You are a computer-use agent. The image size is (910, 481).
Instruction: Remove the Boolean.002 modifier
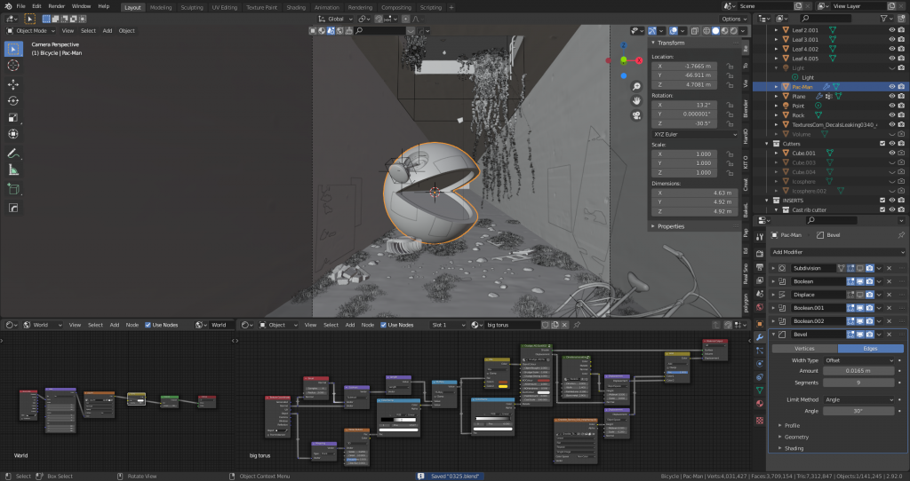[x=889, y=321]
